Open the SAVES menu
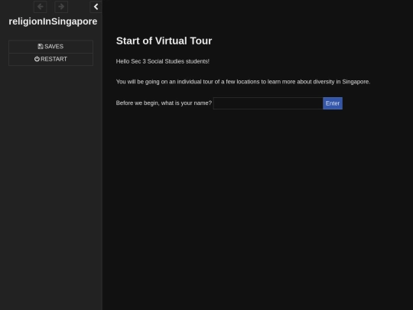This screenshot has width=413, height=310. tap(50, 47)
